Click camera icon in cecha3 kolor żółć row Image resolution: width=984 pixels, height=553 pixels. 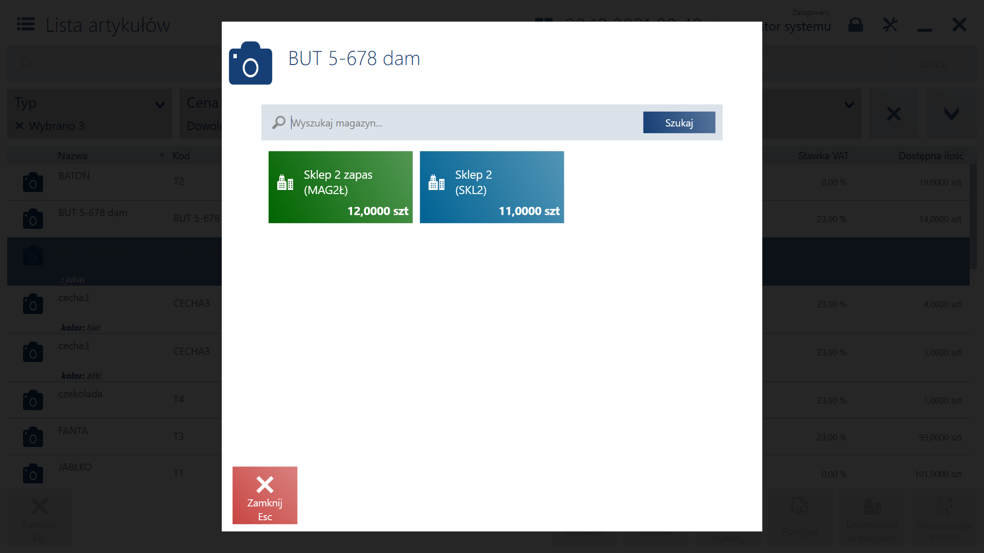click(x=33, y=352)
